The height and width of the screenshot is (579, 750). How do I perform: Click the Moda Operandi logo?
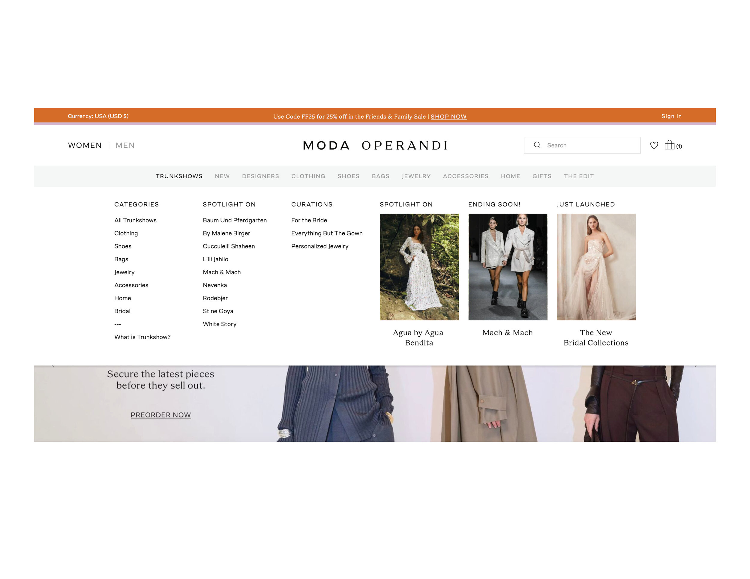[x=375, y=145]
